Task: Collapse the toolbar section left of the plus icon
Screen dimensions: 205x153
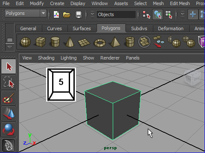Action: click(x=182, y=14)
